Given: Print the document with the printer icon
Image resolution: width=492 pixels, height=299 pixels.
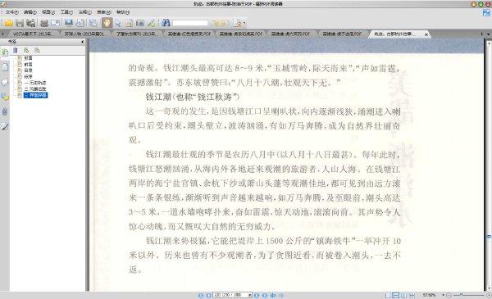Looking at the screenshot, I should (44, 23).
